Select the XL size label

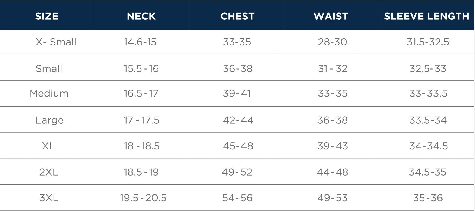pos(48,146)
